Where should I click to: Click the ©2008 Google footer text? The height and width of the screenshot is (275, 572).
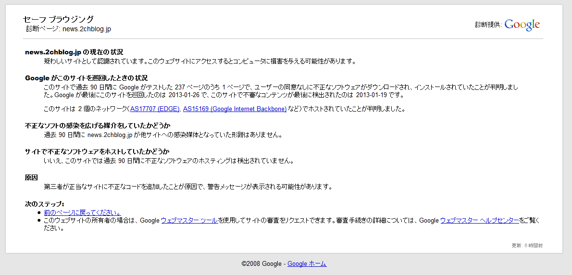point(261,263)
